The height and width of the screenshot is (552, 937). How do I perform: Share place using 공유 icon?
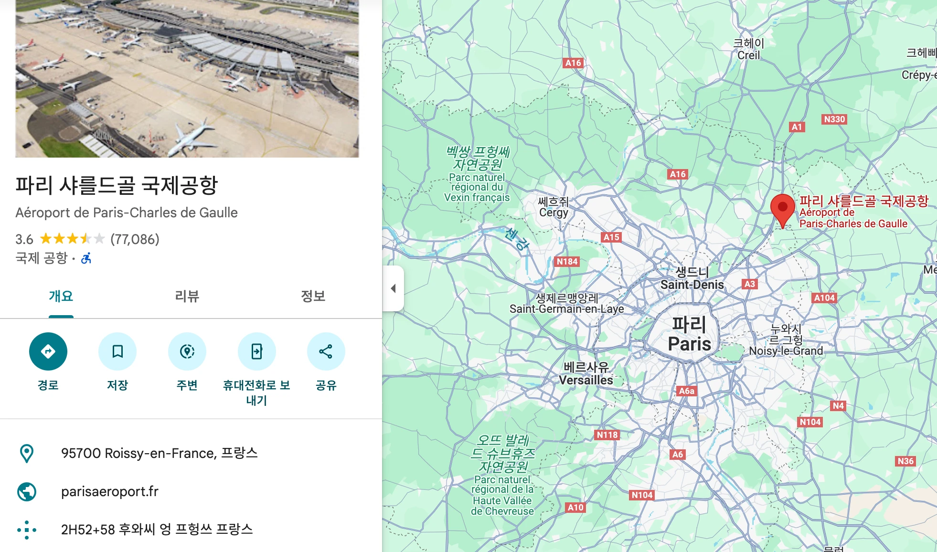tap(326, 351)
